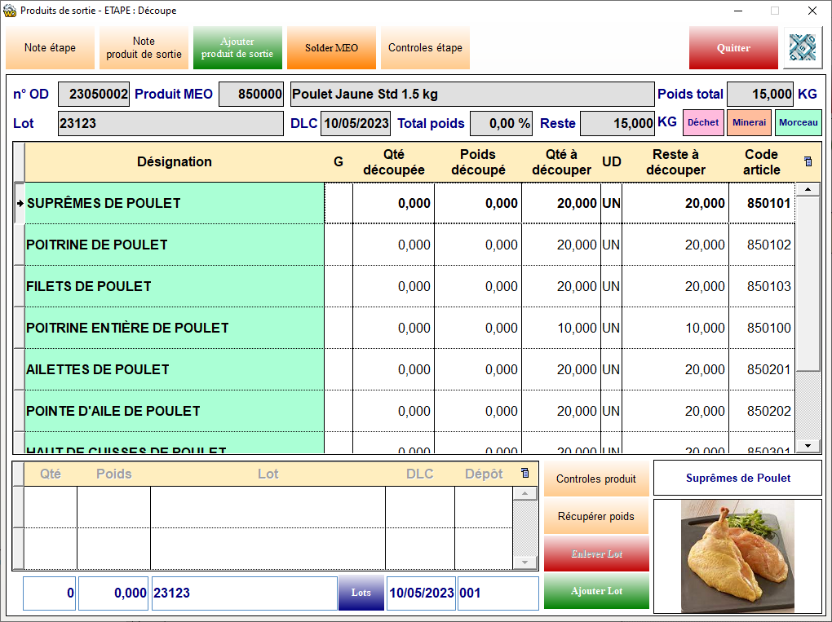
Task: Open the Lots picker button
Action: (x=361, y=593)
